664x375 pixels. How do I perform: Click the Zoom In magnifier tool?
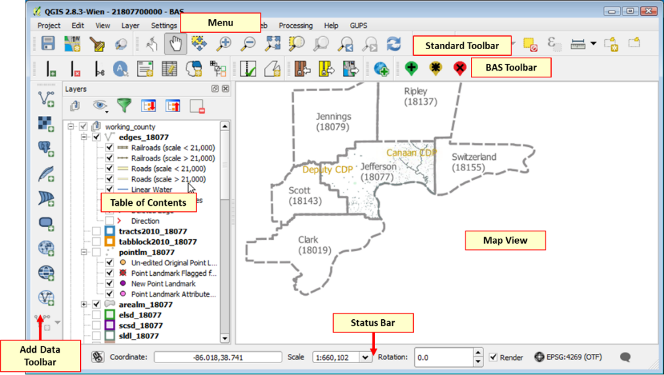(x=224, y=44)
